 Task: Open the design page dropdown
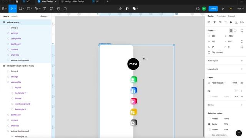[45, 16]
